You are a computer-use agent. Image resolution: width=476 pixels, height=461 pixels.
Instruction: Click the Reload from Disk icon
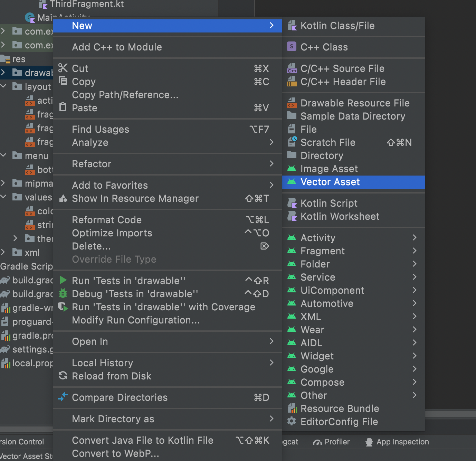click(63, 376)
